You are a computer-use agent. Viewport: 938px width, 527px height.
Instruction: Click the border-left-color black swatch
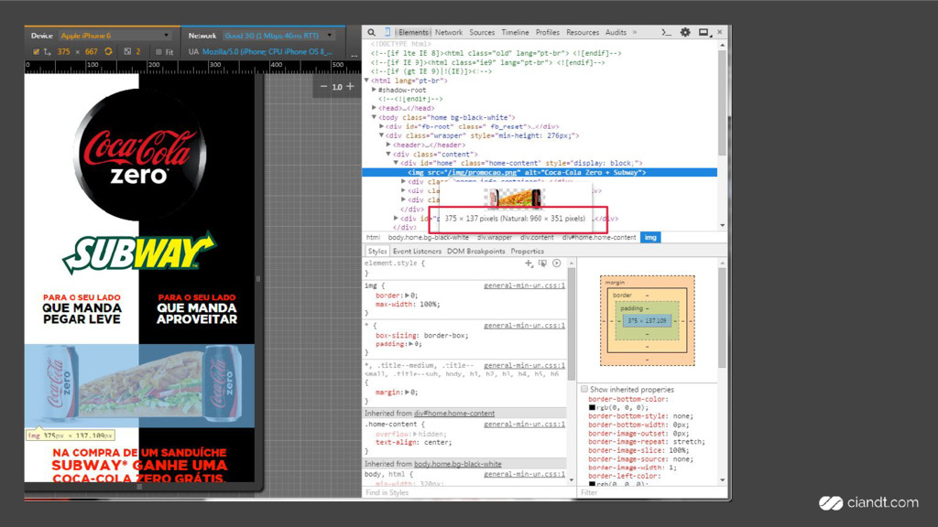click(593, 484)
